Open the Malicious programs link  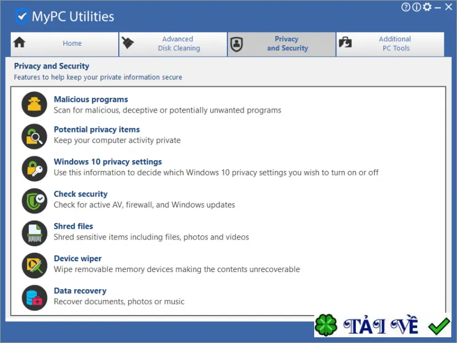pyautogui.click(x=91, y=99)
